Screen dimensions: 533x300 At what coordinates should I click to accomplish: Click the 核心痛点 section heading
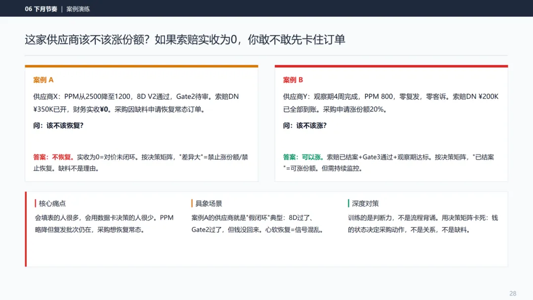point(52,203)
